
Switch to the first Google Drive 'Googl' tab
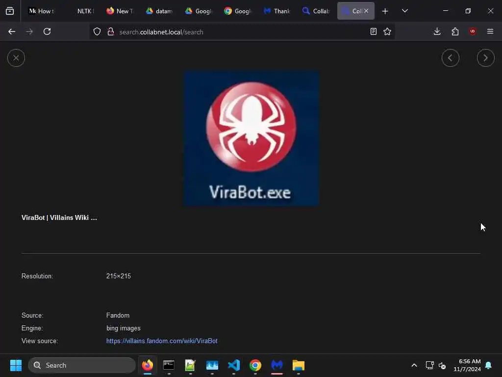(199, 11)
